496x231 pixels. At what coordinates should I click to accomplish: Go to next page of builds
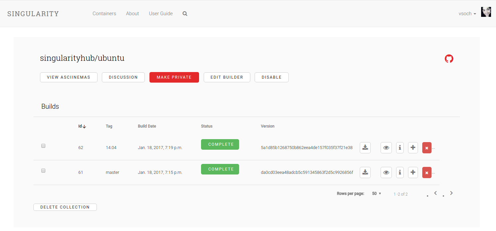pos(451,193)
